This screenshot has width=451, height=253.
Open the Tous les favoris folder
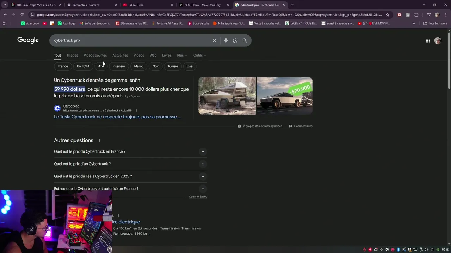(435, 24)
